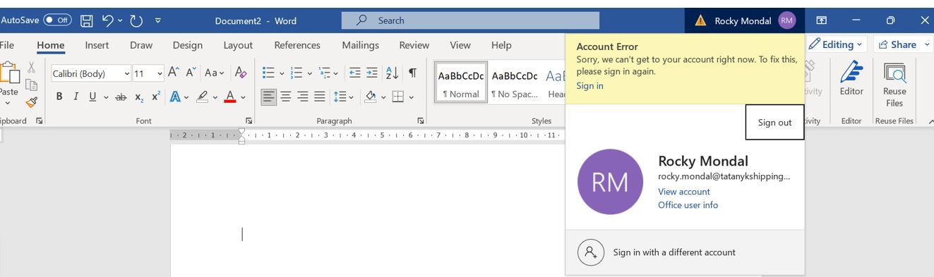Cut selection with the scissors icon
This screenshot has height=277, width=934.
31,68
